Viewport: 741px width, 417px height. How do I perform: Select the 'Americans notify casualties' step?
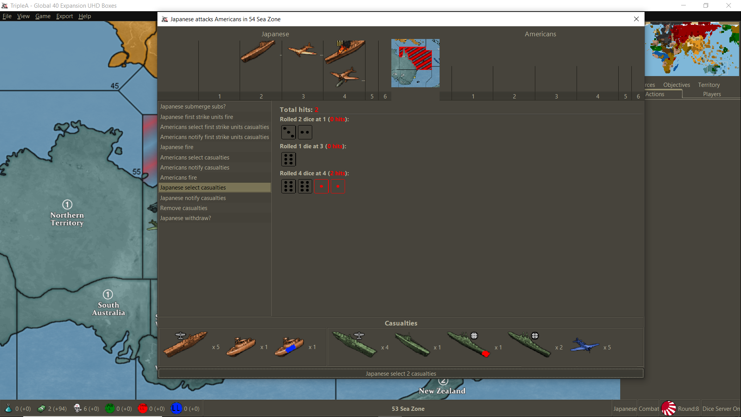(215, 168)
